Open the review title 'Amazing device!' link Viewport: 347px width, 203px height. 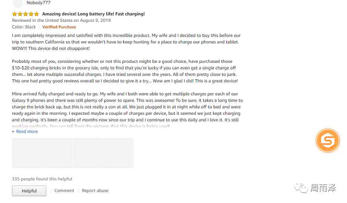click(x=93, y=14)
